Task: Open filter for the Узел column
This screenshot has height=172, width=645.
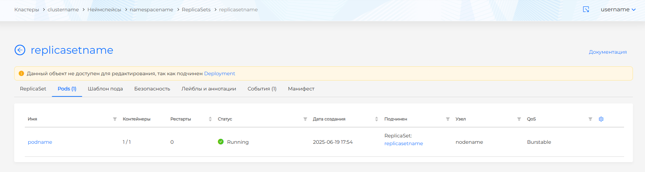Action: pyautogui.click(x=519, y=119)
